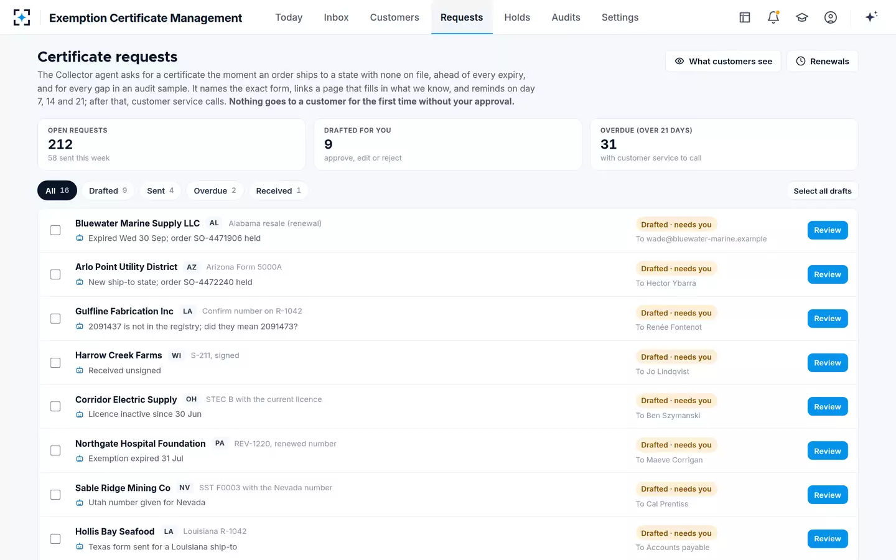Review the Sable Ridge Mining draft

[828, 495]
